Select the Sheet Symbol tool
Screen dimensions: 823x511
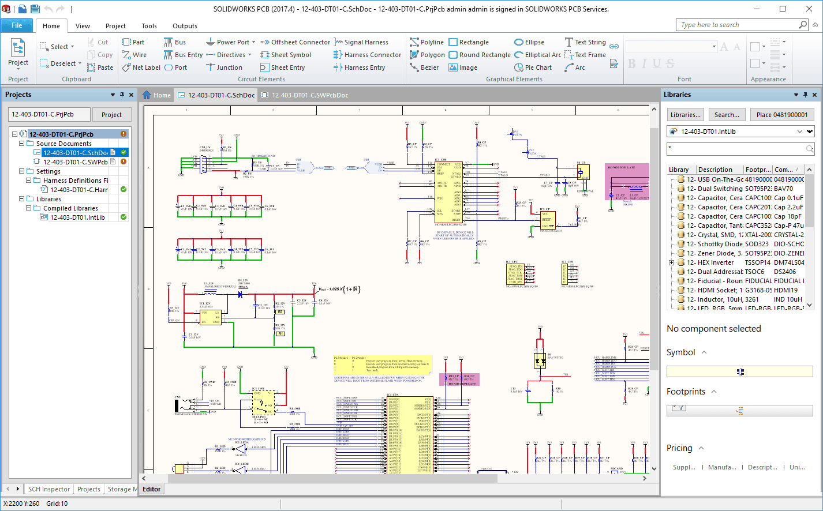286,55
